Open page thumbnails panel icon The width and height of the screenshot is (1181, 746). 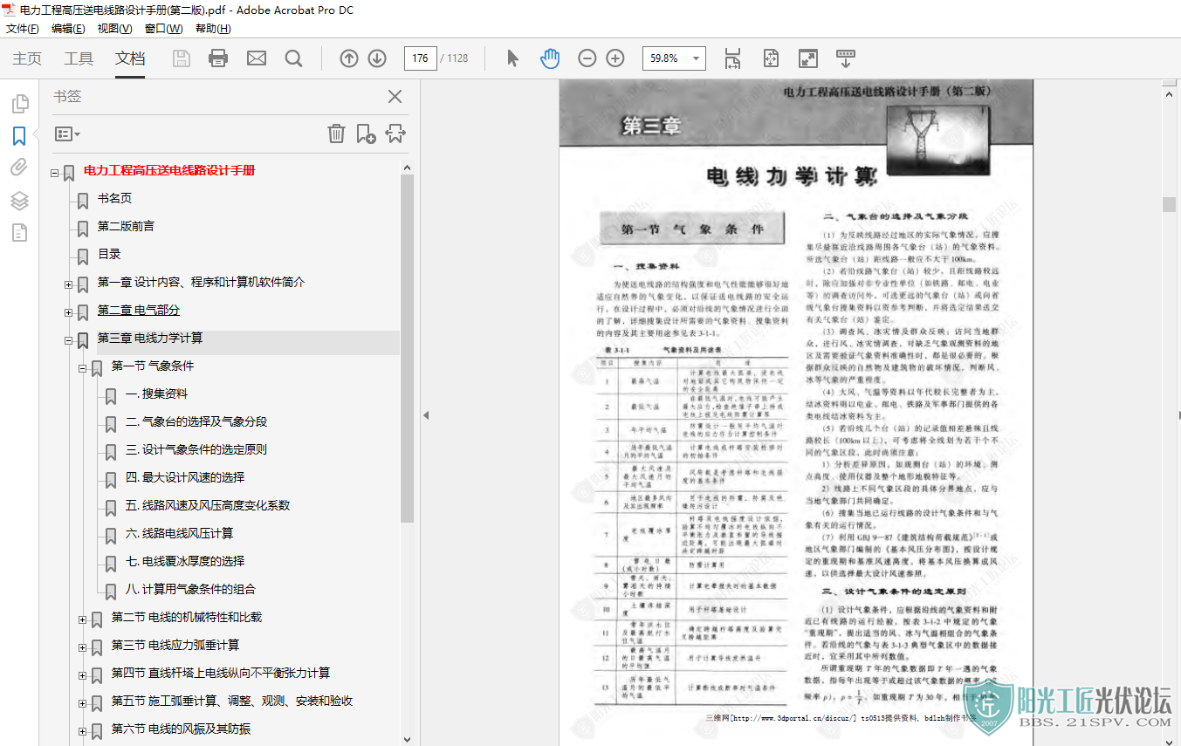click(19, 105)
